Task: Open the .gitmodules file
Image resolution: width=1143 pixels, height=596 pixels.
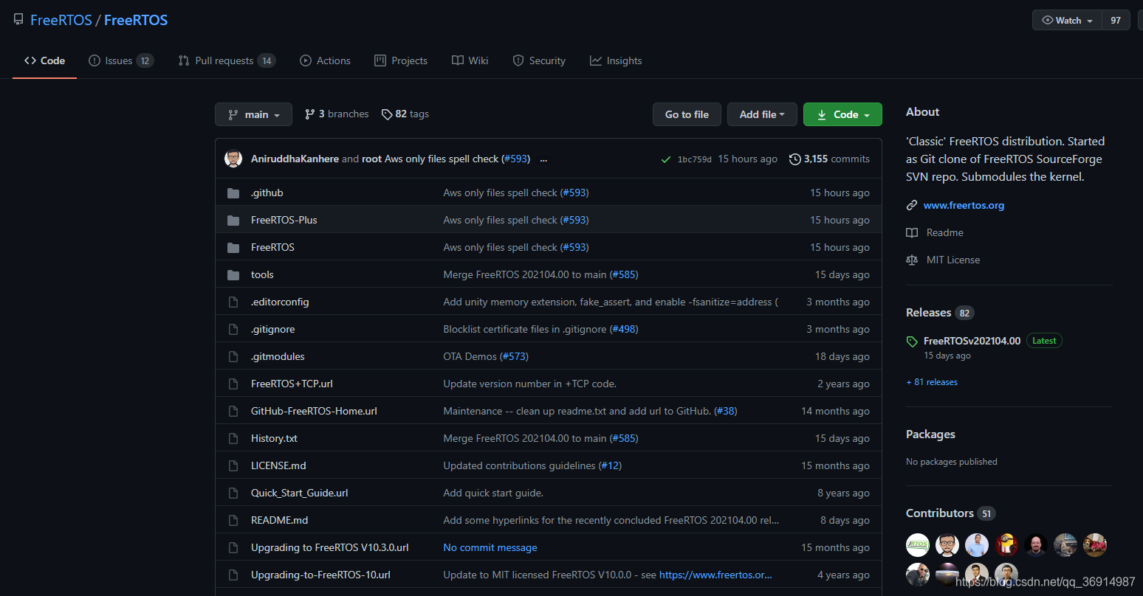Action: tap(278, 357)
